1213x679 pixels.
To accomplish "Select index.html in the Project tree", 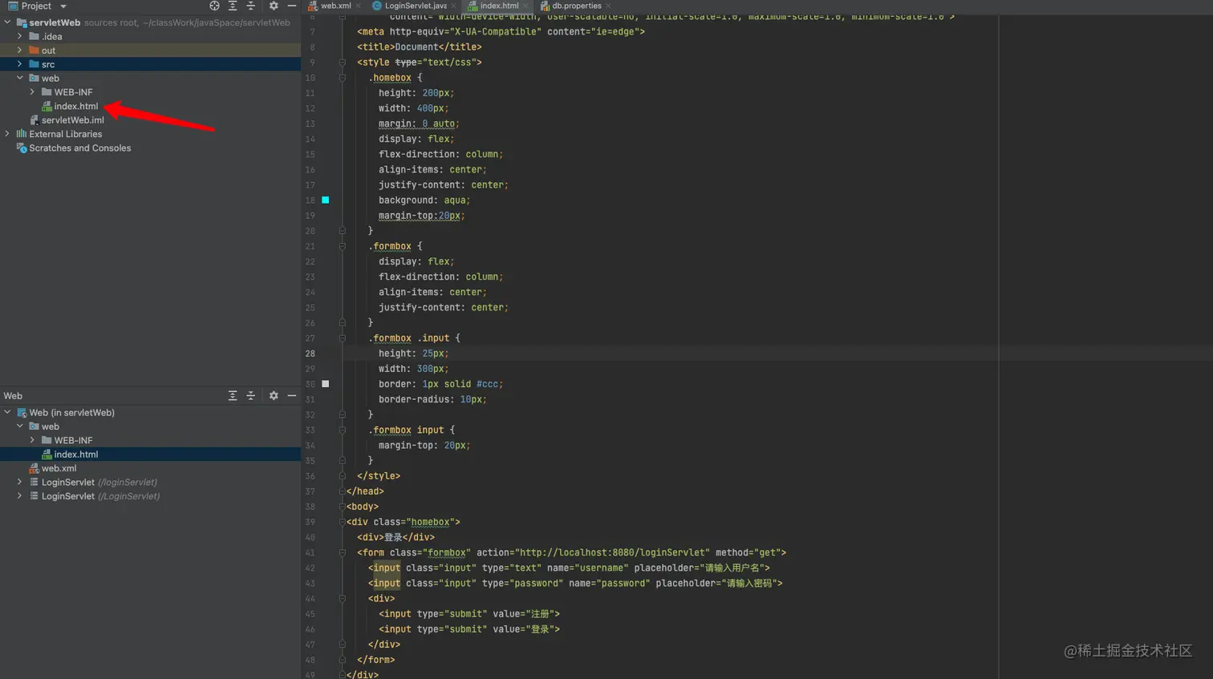I will (76, 106).
